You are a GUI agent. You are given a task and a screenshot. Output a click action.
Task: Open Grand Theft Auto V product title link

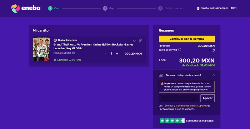point(93,47)
